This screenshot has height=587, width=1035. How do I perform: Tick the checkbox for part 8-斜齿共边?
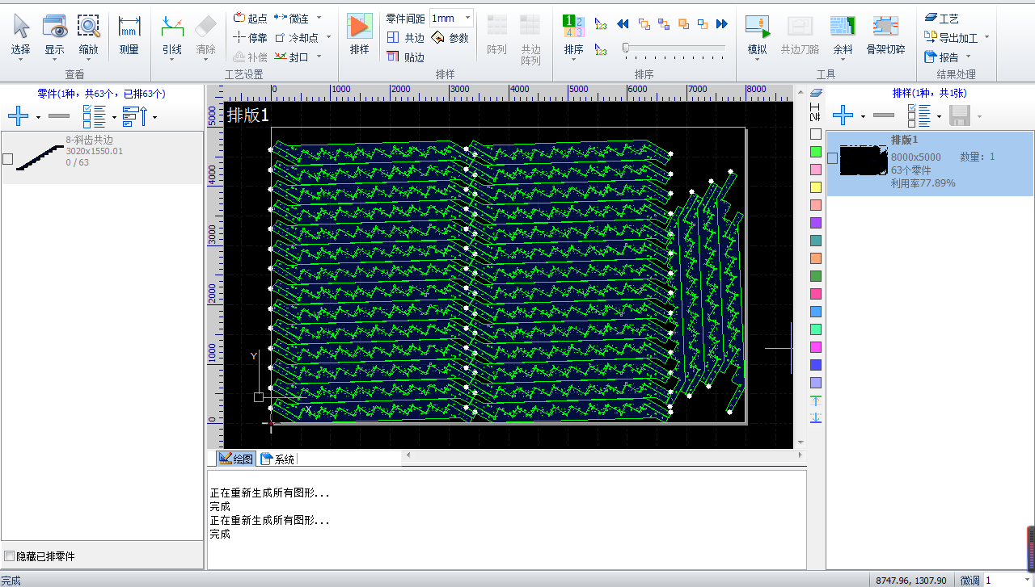pos(8,159)
